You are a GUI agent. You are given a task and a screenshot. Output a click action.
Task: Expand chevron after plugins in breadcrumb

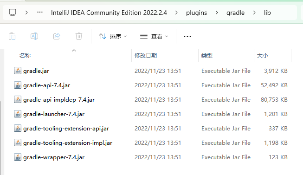217,13
